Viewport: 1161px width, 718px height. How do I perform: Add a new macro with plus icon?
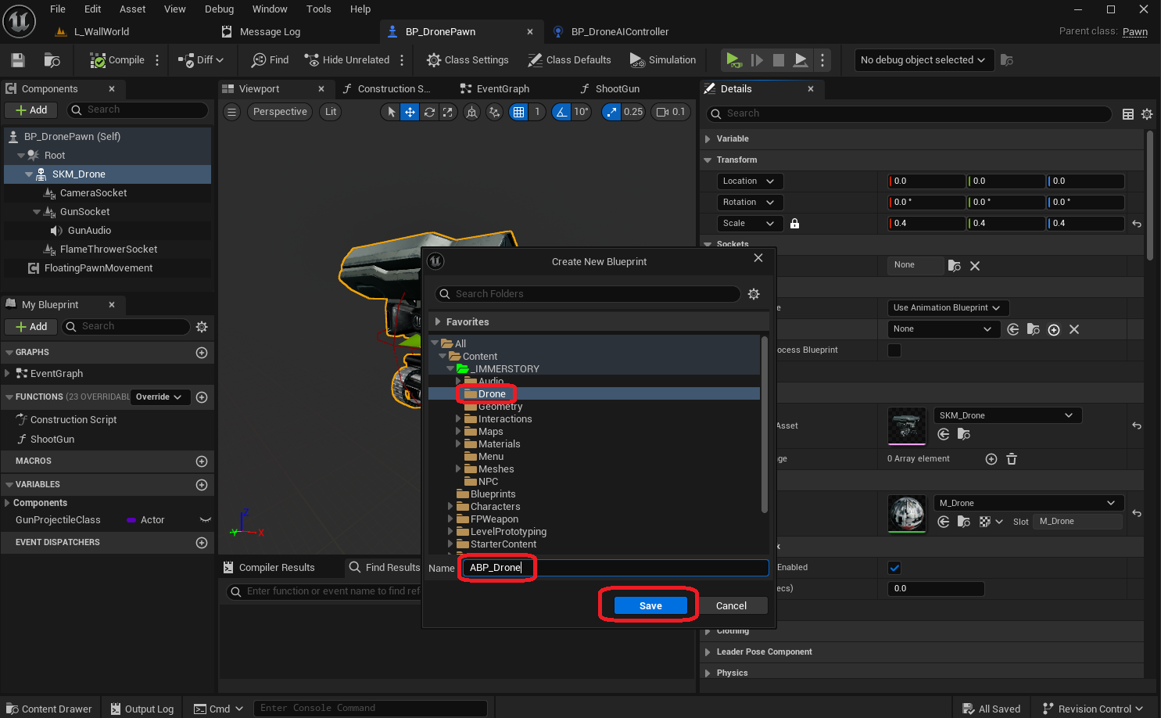click(202, 461)
